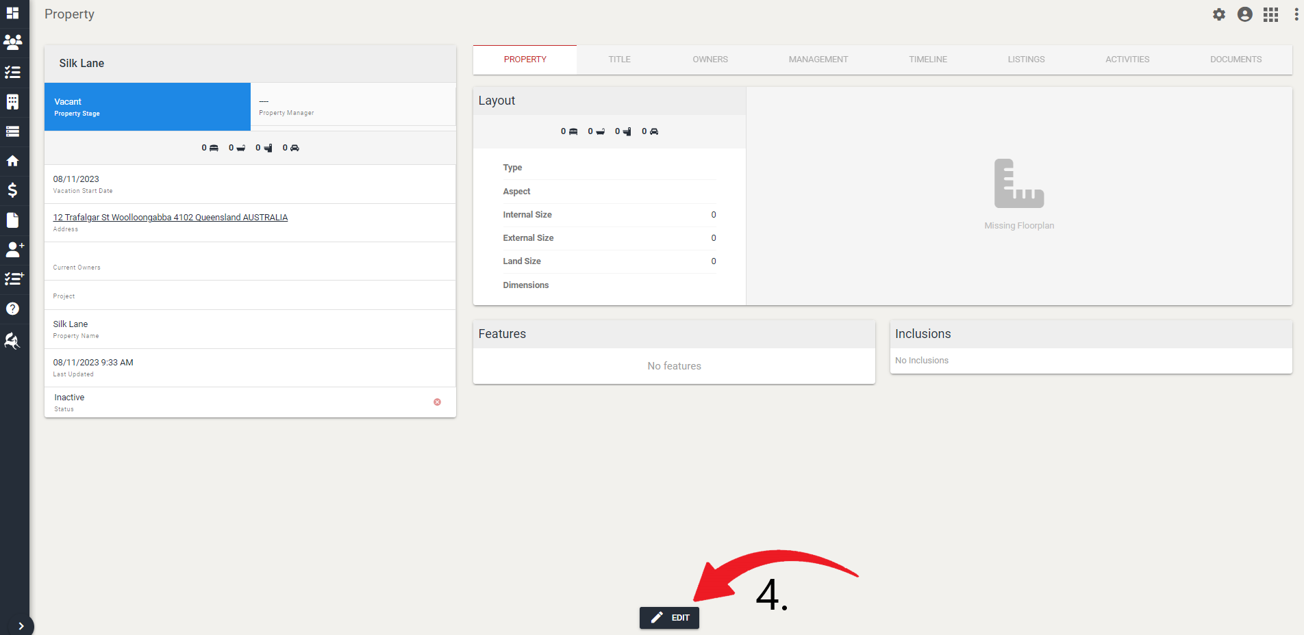Click the add-contact person-plus icon
This screenshot has height=635, width=1304.
pos(14,250)
